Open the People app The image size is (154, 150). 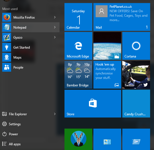(31, 67)
